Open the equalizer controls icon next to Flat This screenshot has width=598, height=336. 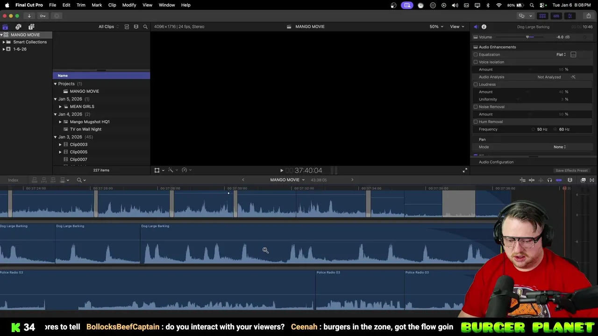point(573,55)
